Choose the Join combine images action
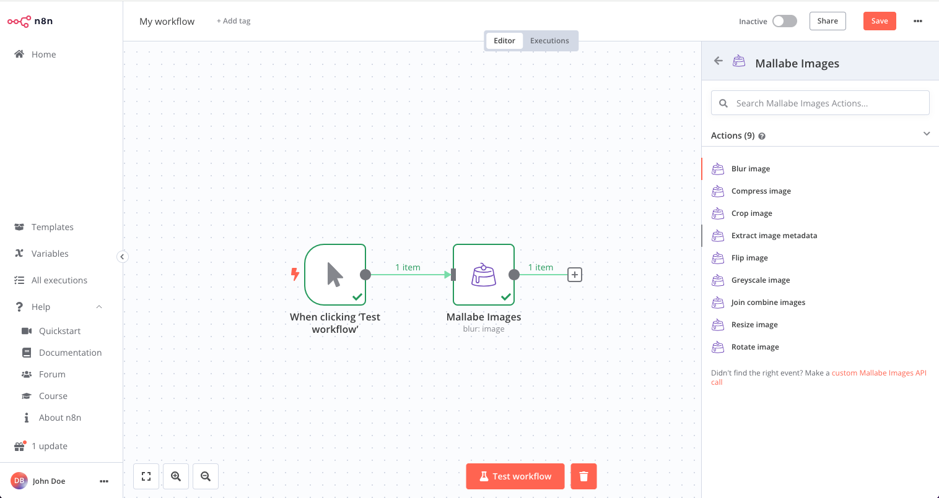The image size is (939, 498). pyautogui.click(x=820, y=303)
